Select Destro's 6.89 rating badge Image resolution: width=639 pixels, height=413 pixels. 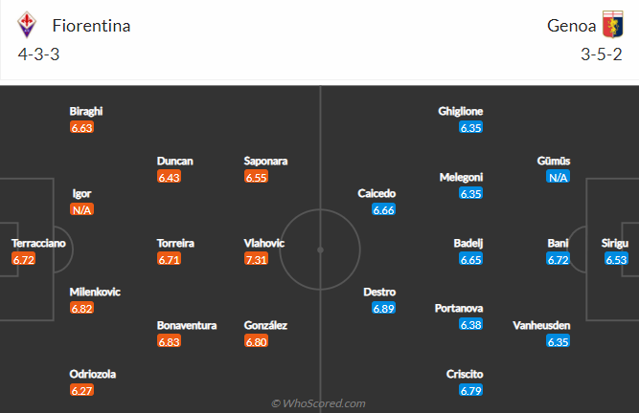(383, 308)
